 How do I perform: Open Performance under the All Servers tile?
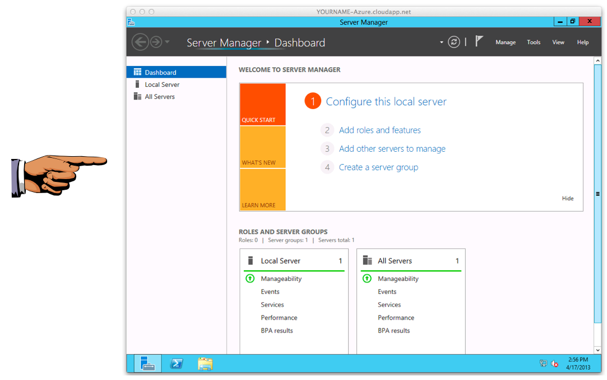click(396, 318)
